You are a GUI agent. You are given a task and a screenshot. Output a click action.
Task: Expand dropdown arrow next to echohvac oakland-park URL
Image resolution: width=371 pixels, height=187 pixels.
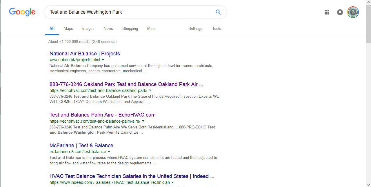(150, 90)
